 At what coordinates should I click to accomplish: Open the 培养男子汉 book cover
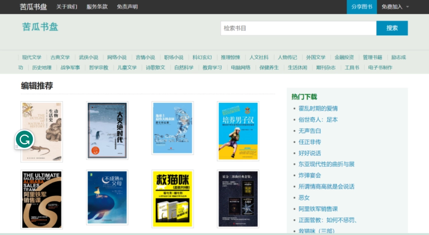(238, 131)
